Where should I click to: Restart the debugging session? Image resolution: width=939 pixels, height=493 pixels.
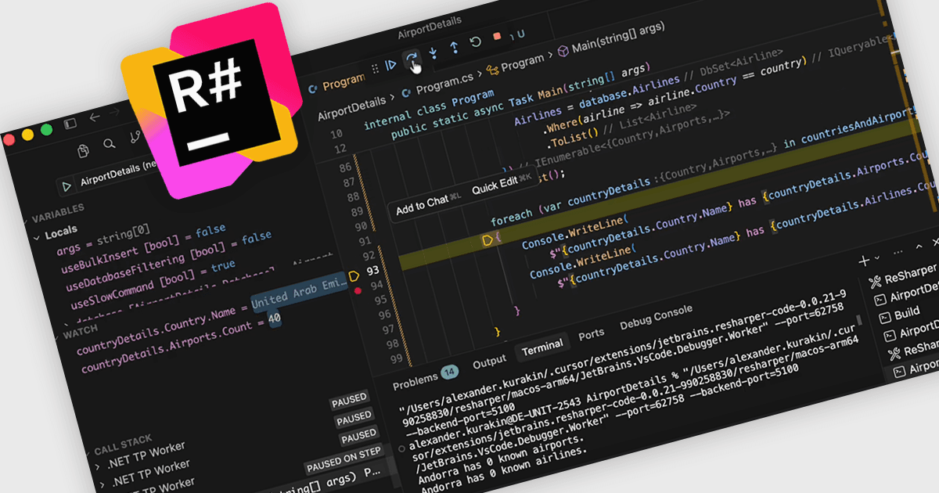tap(475, 42)
